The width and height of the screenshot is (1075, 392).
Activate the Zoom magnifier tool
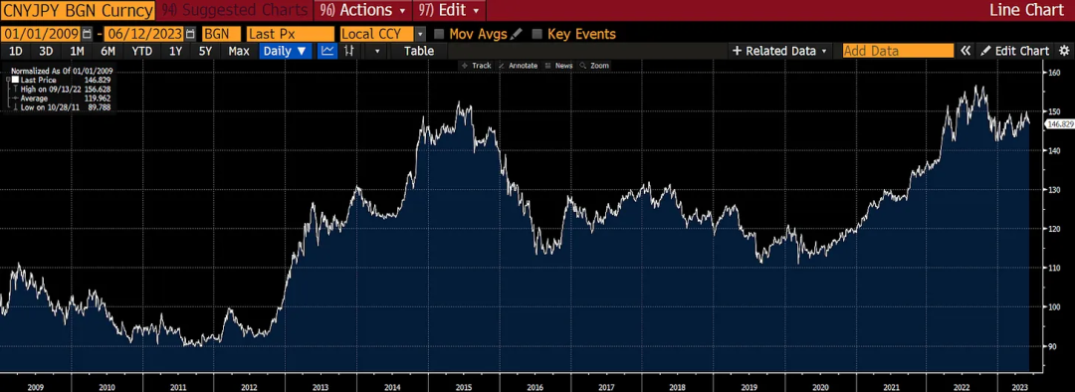coord(594,65)
